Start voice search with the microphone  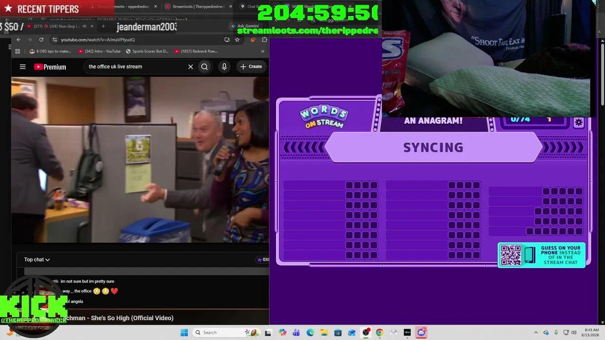tap(225, 67)
